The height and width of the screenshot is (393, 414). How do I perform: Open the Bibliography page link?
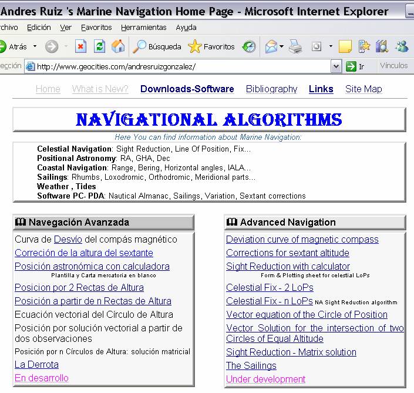(x=271, y=89)
